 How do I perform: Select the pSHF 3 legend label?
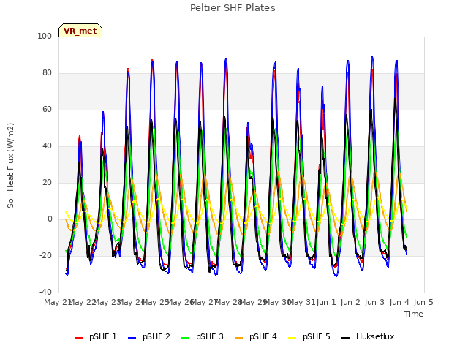click(210, 336)
